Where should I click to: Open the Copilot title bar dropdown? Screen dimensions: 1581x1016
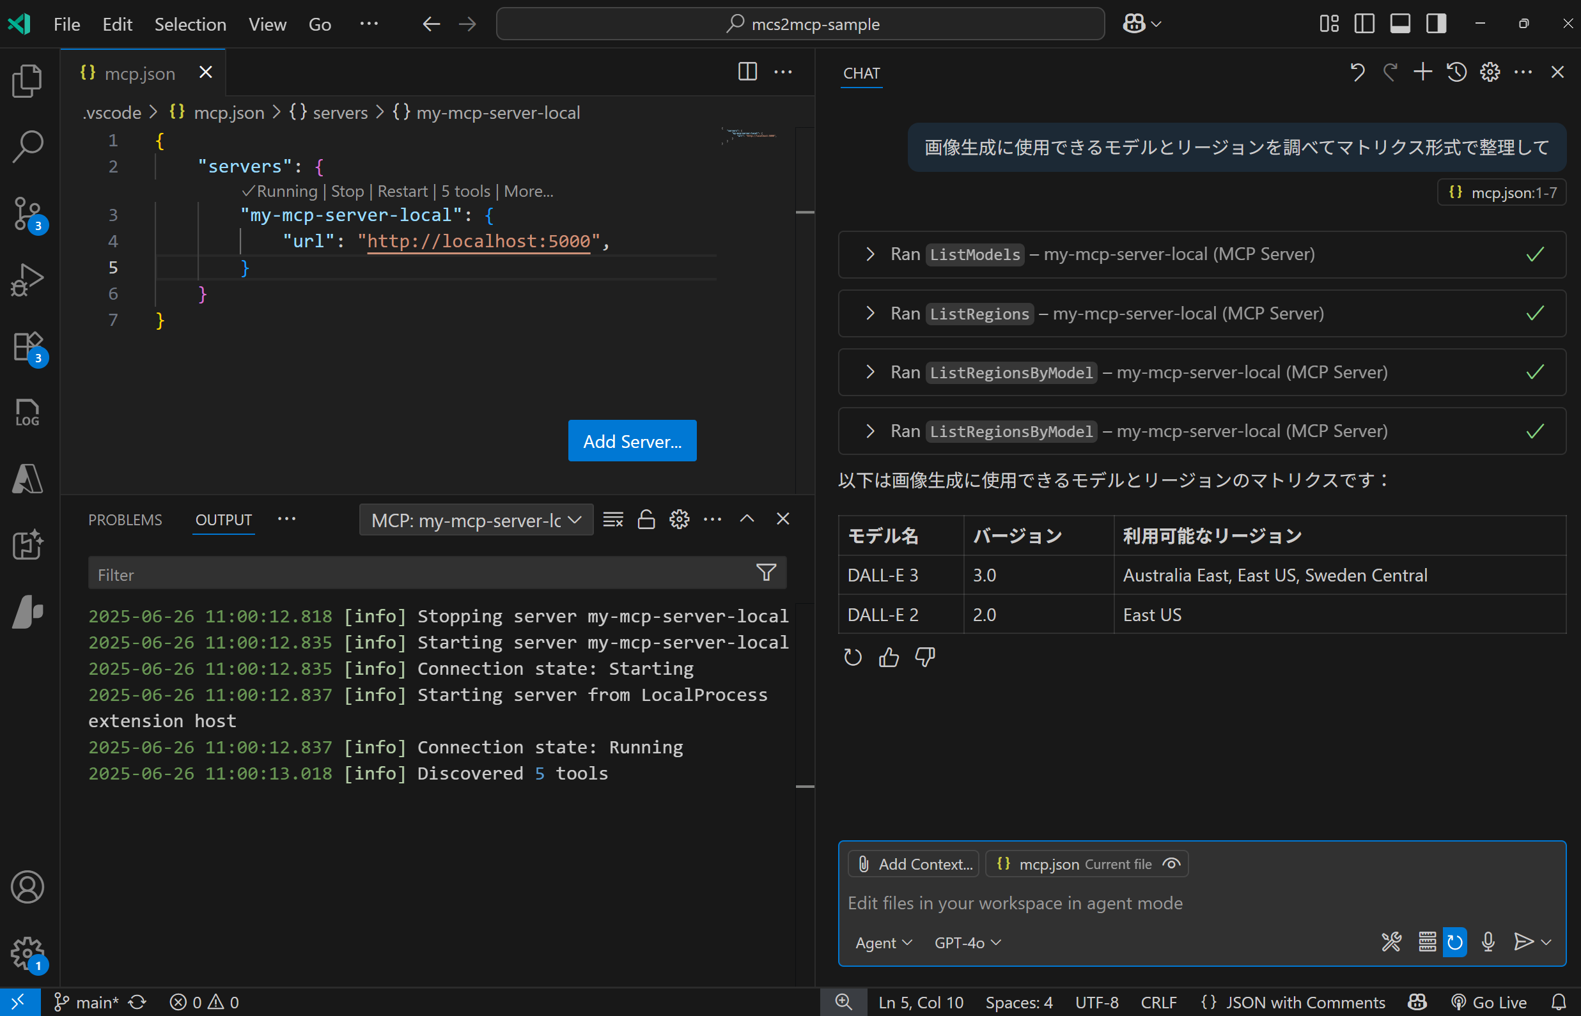point(1142,24)
